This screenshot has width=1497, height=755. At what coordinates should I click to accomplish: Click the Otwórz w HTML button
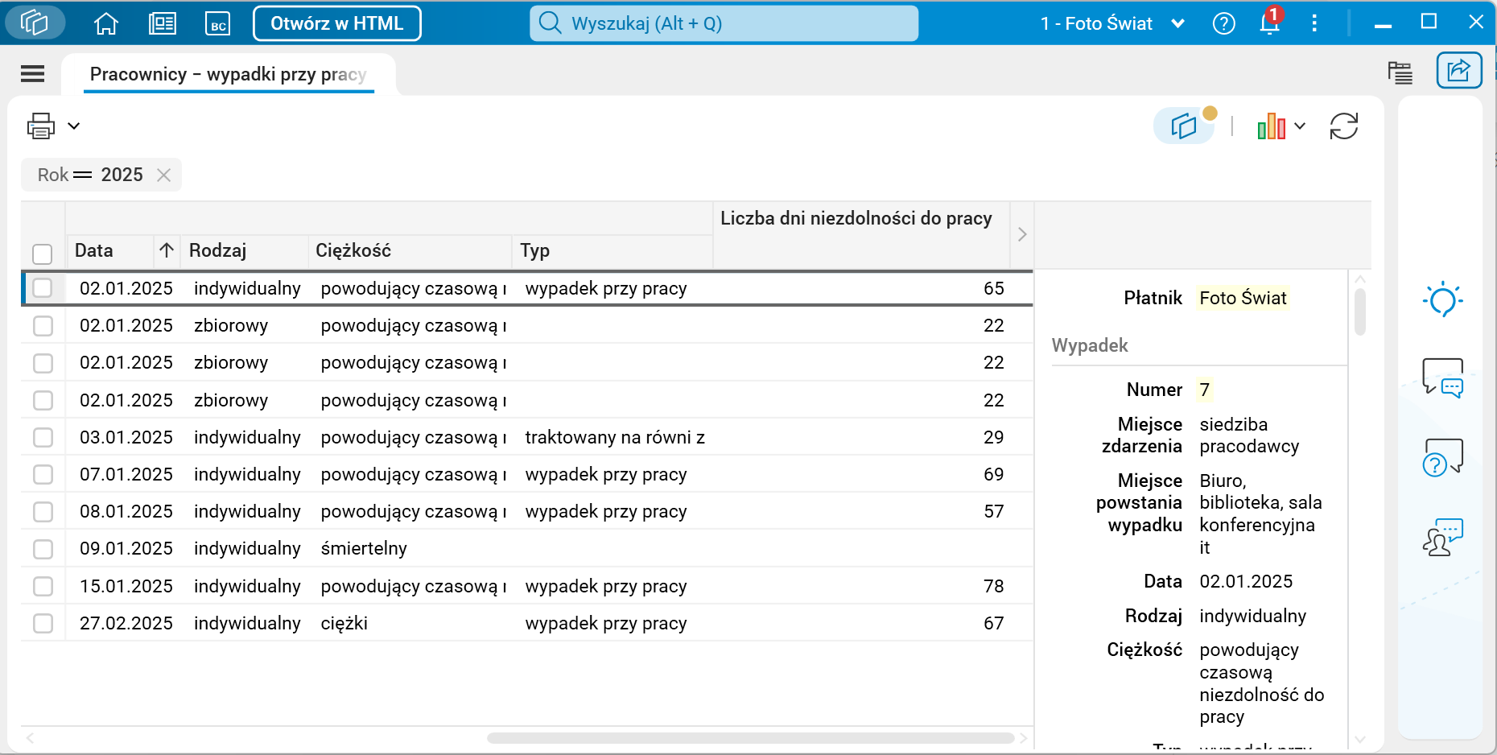[x=336, y=24]
